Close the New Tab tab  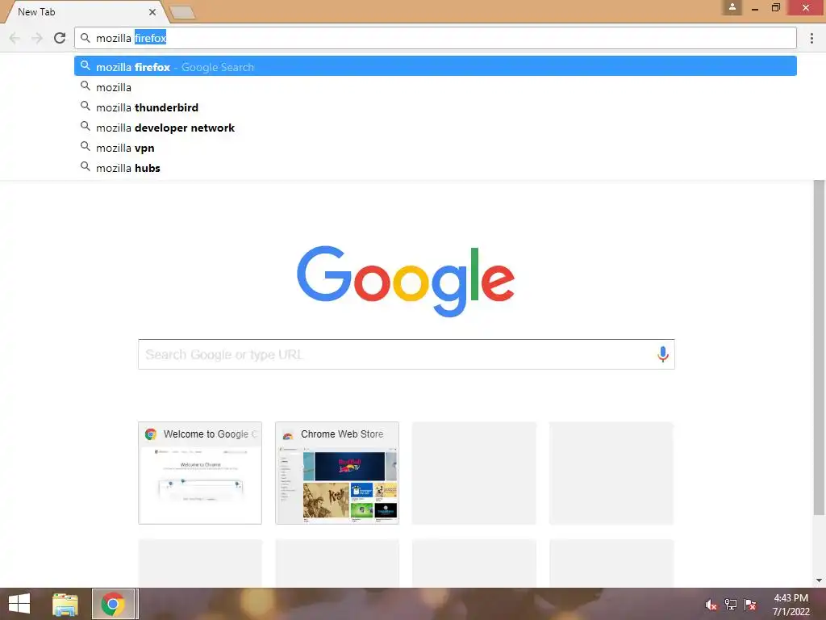[x=152, y=11]
